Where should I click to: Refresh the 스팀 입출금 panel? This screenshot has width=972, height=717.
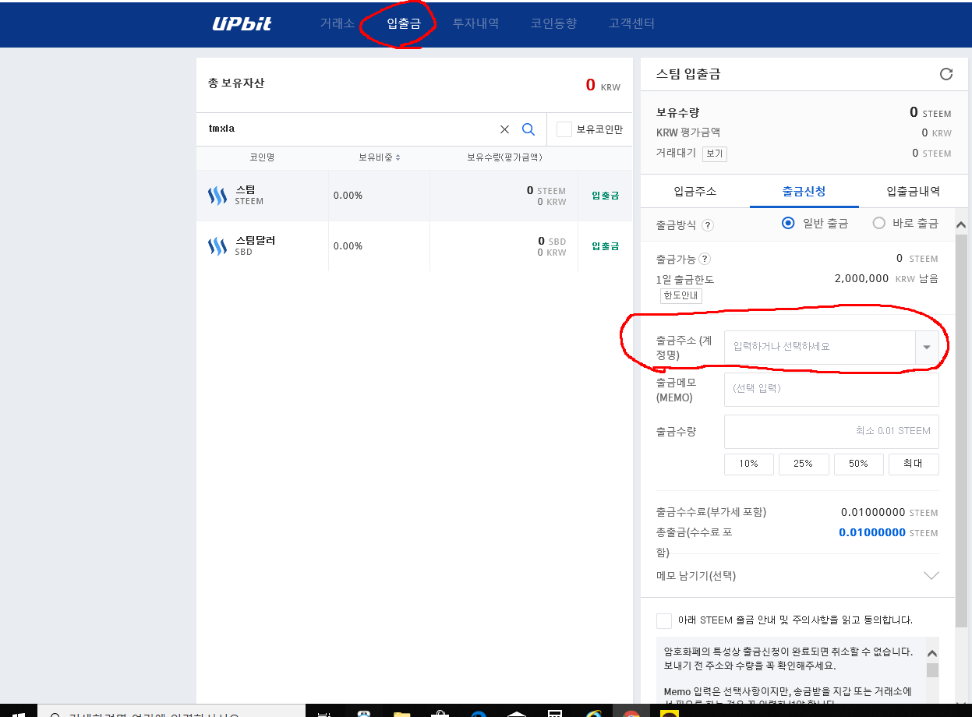point(946,74)
